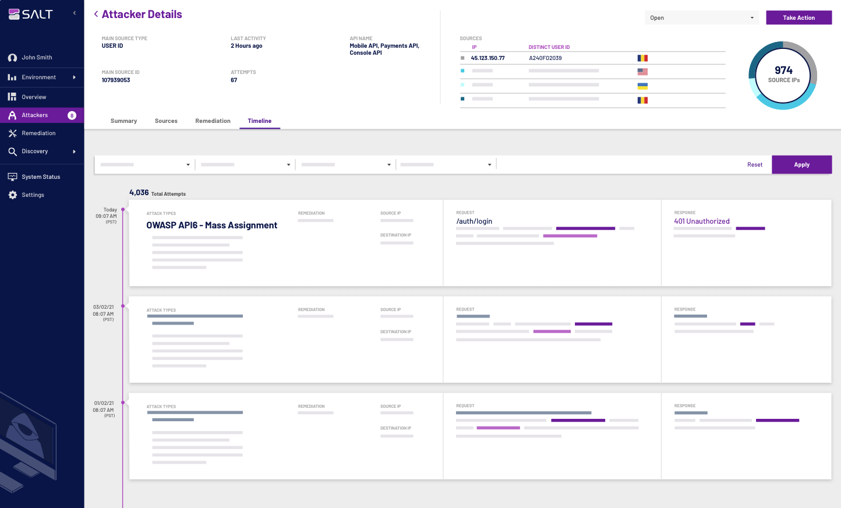Click the Reset filters link
Image resolution: width=841 pixels, height=508 pixels.
click(755, 165)
